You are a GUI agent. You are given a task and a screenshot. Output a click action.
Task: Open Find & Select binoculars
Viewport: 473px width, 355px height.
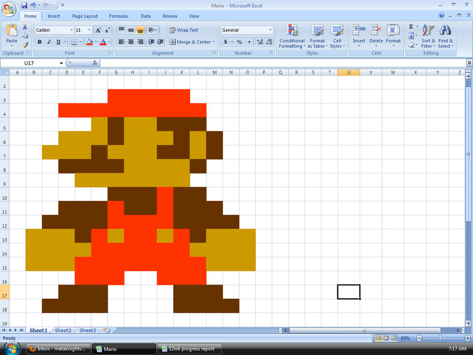pyautogui.click(x=446, y=36)
